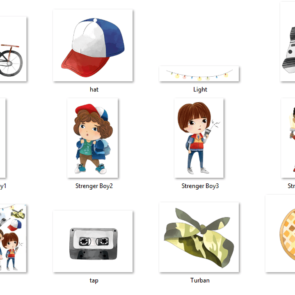This screenshot has width=295, height=295.
Task: Select the Turban camouflage headband thumbnail
Action: tap(199, 237)
